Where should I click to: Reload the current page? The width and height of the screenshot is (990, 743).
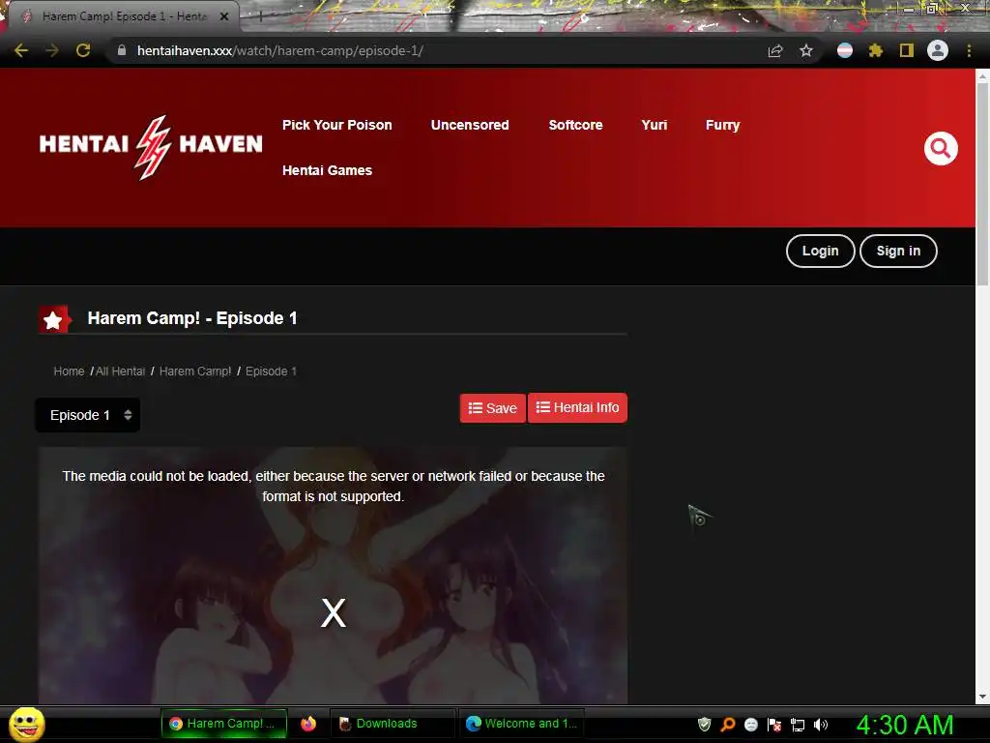(83, 50)
